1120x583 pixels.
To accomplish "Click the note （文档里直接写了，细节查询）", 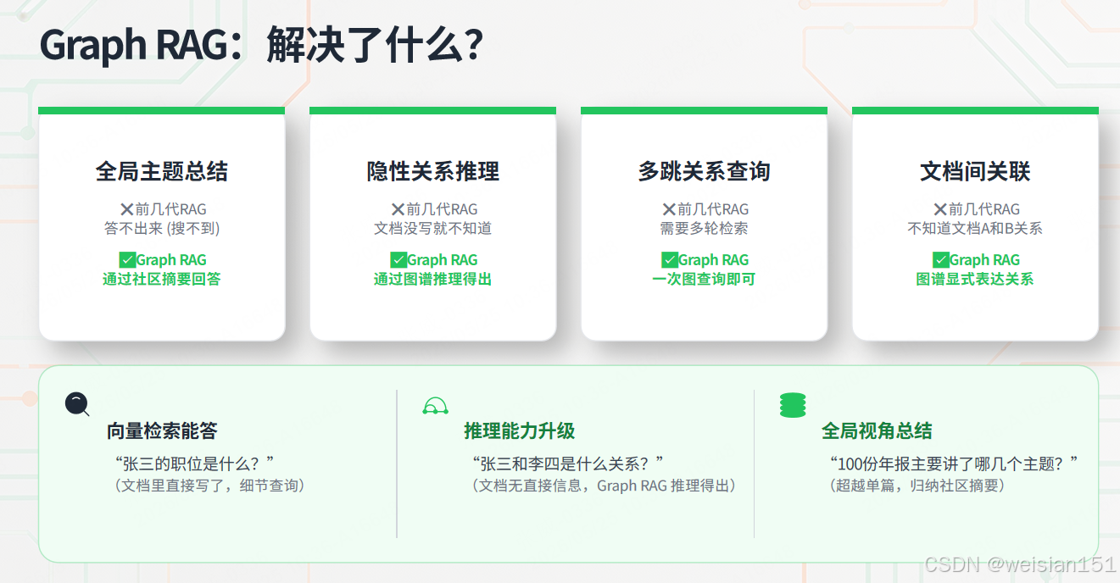I will (x=209, y=486).
